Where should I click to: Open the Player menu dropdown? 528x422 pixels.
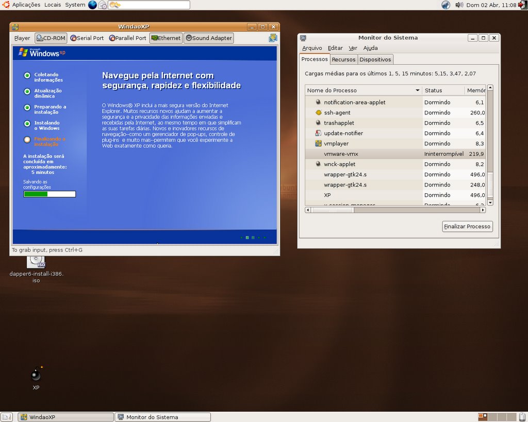[x=22, y=38]
